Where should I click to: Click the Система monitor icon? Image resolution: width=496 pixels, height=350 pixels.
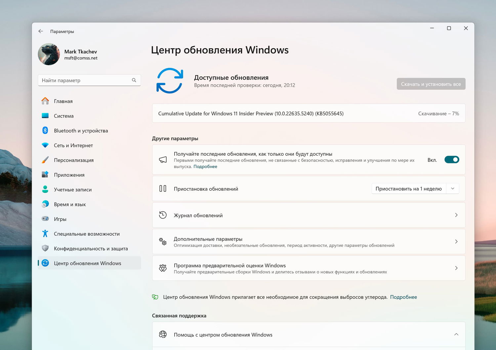[x=45, y=116]
